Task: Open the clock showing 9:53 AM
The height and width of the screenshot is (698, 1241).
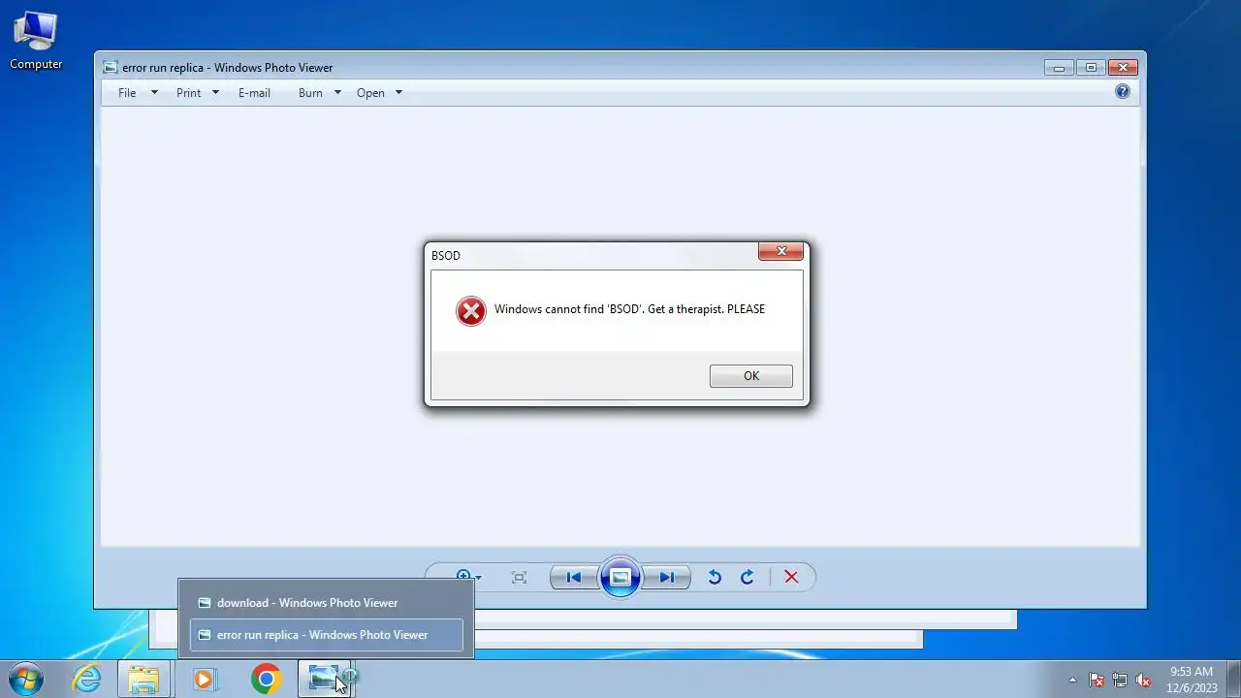Action: click(x=1192, y=680)
